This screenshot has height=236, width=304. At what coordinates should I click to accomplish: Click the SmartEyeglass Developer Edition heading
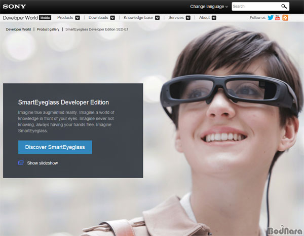[x=63, y=102]
